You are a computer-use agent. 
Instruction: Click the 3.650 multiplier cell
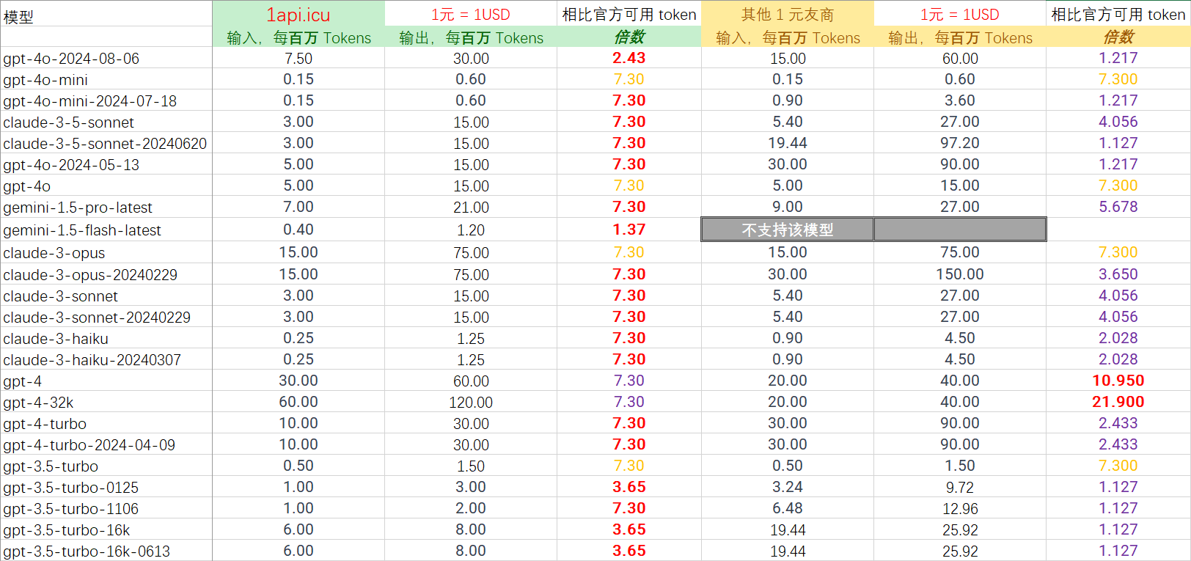point(1118,274)
